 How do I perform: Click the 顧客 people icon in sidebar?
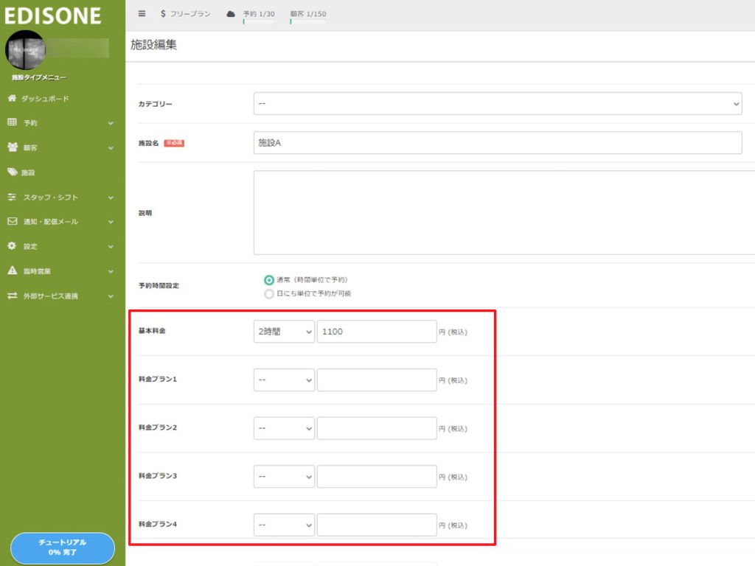coord(13,147)
